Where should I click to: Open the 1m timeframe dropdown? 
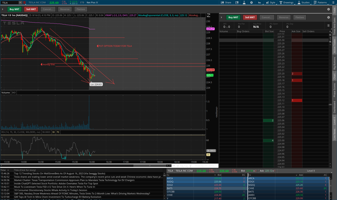pos(260,3)
